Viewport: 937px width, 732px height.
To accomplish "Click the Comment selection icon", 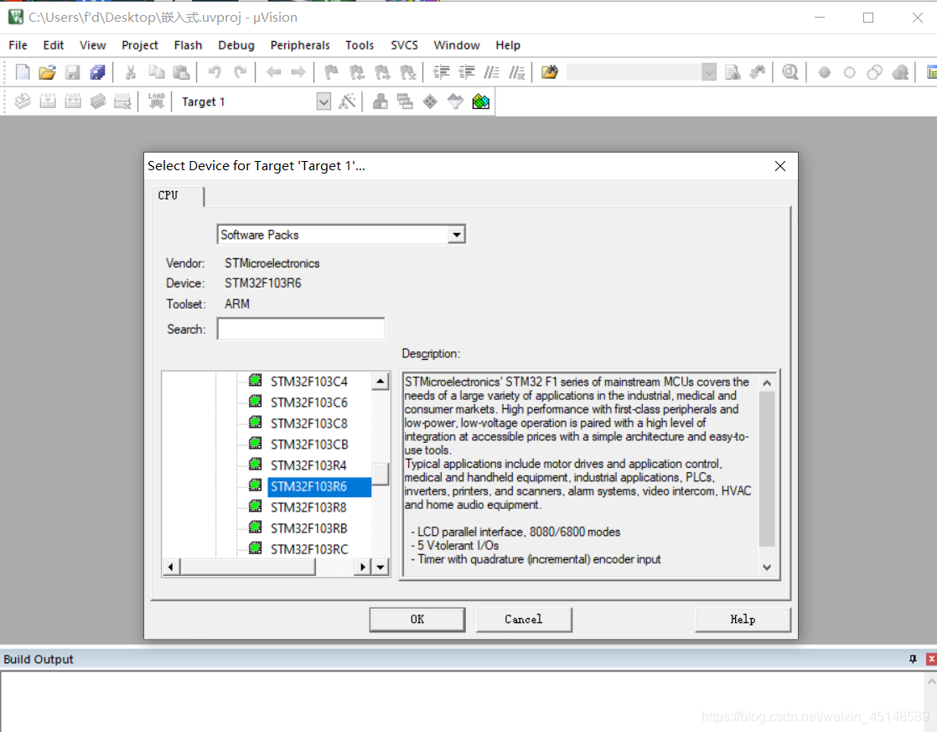I will tap(491, 72).
